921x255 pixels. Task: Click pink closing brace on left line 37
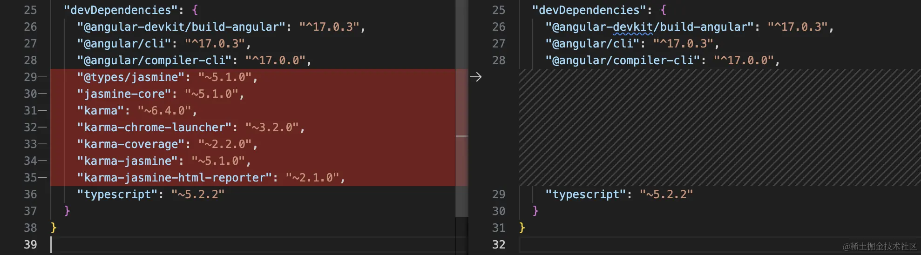[x=67, y=211]
